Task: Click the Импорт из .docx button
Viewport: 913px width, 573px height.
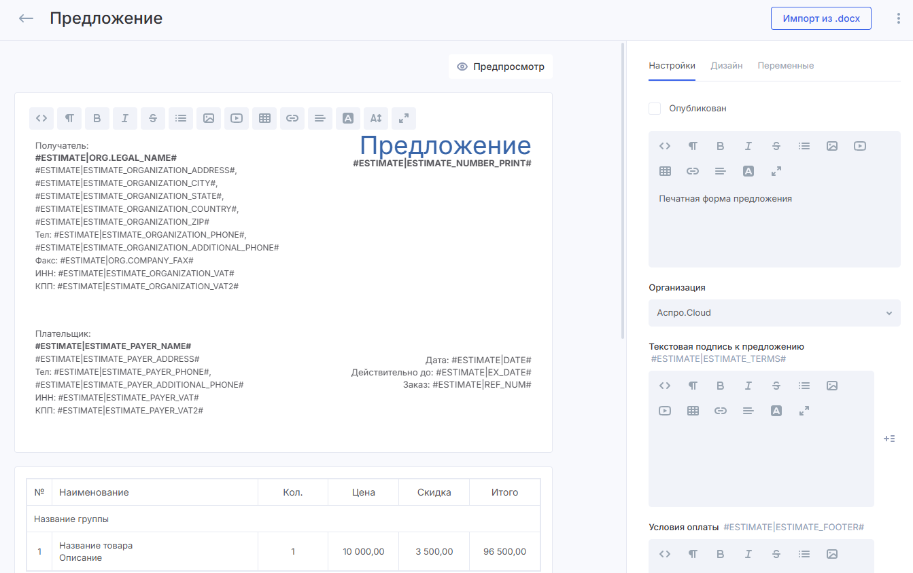Action: tap(821, 18)
